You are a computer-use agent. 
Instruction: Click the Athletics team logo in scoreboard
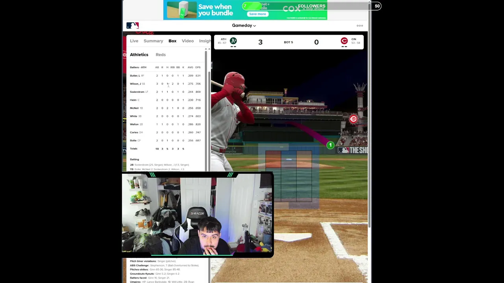(233, 40)
